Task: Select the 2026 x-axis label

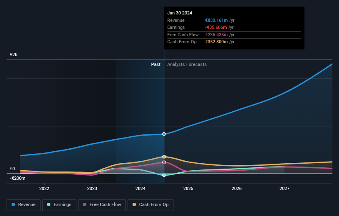Action: [x=237, y=188]
